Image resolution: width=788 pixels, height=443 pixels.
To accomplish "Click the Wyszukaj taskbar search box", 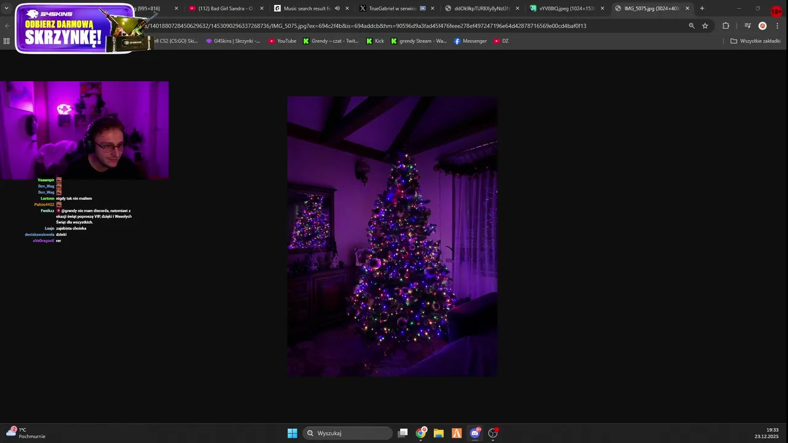I will click(348, 433).
